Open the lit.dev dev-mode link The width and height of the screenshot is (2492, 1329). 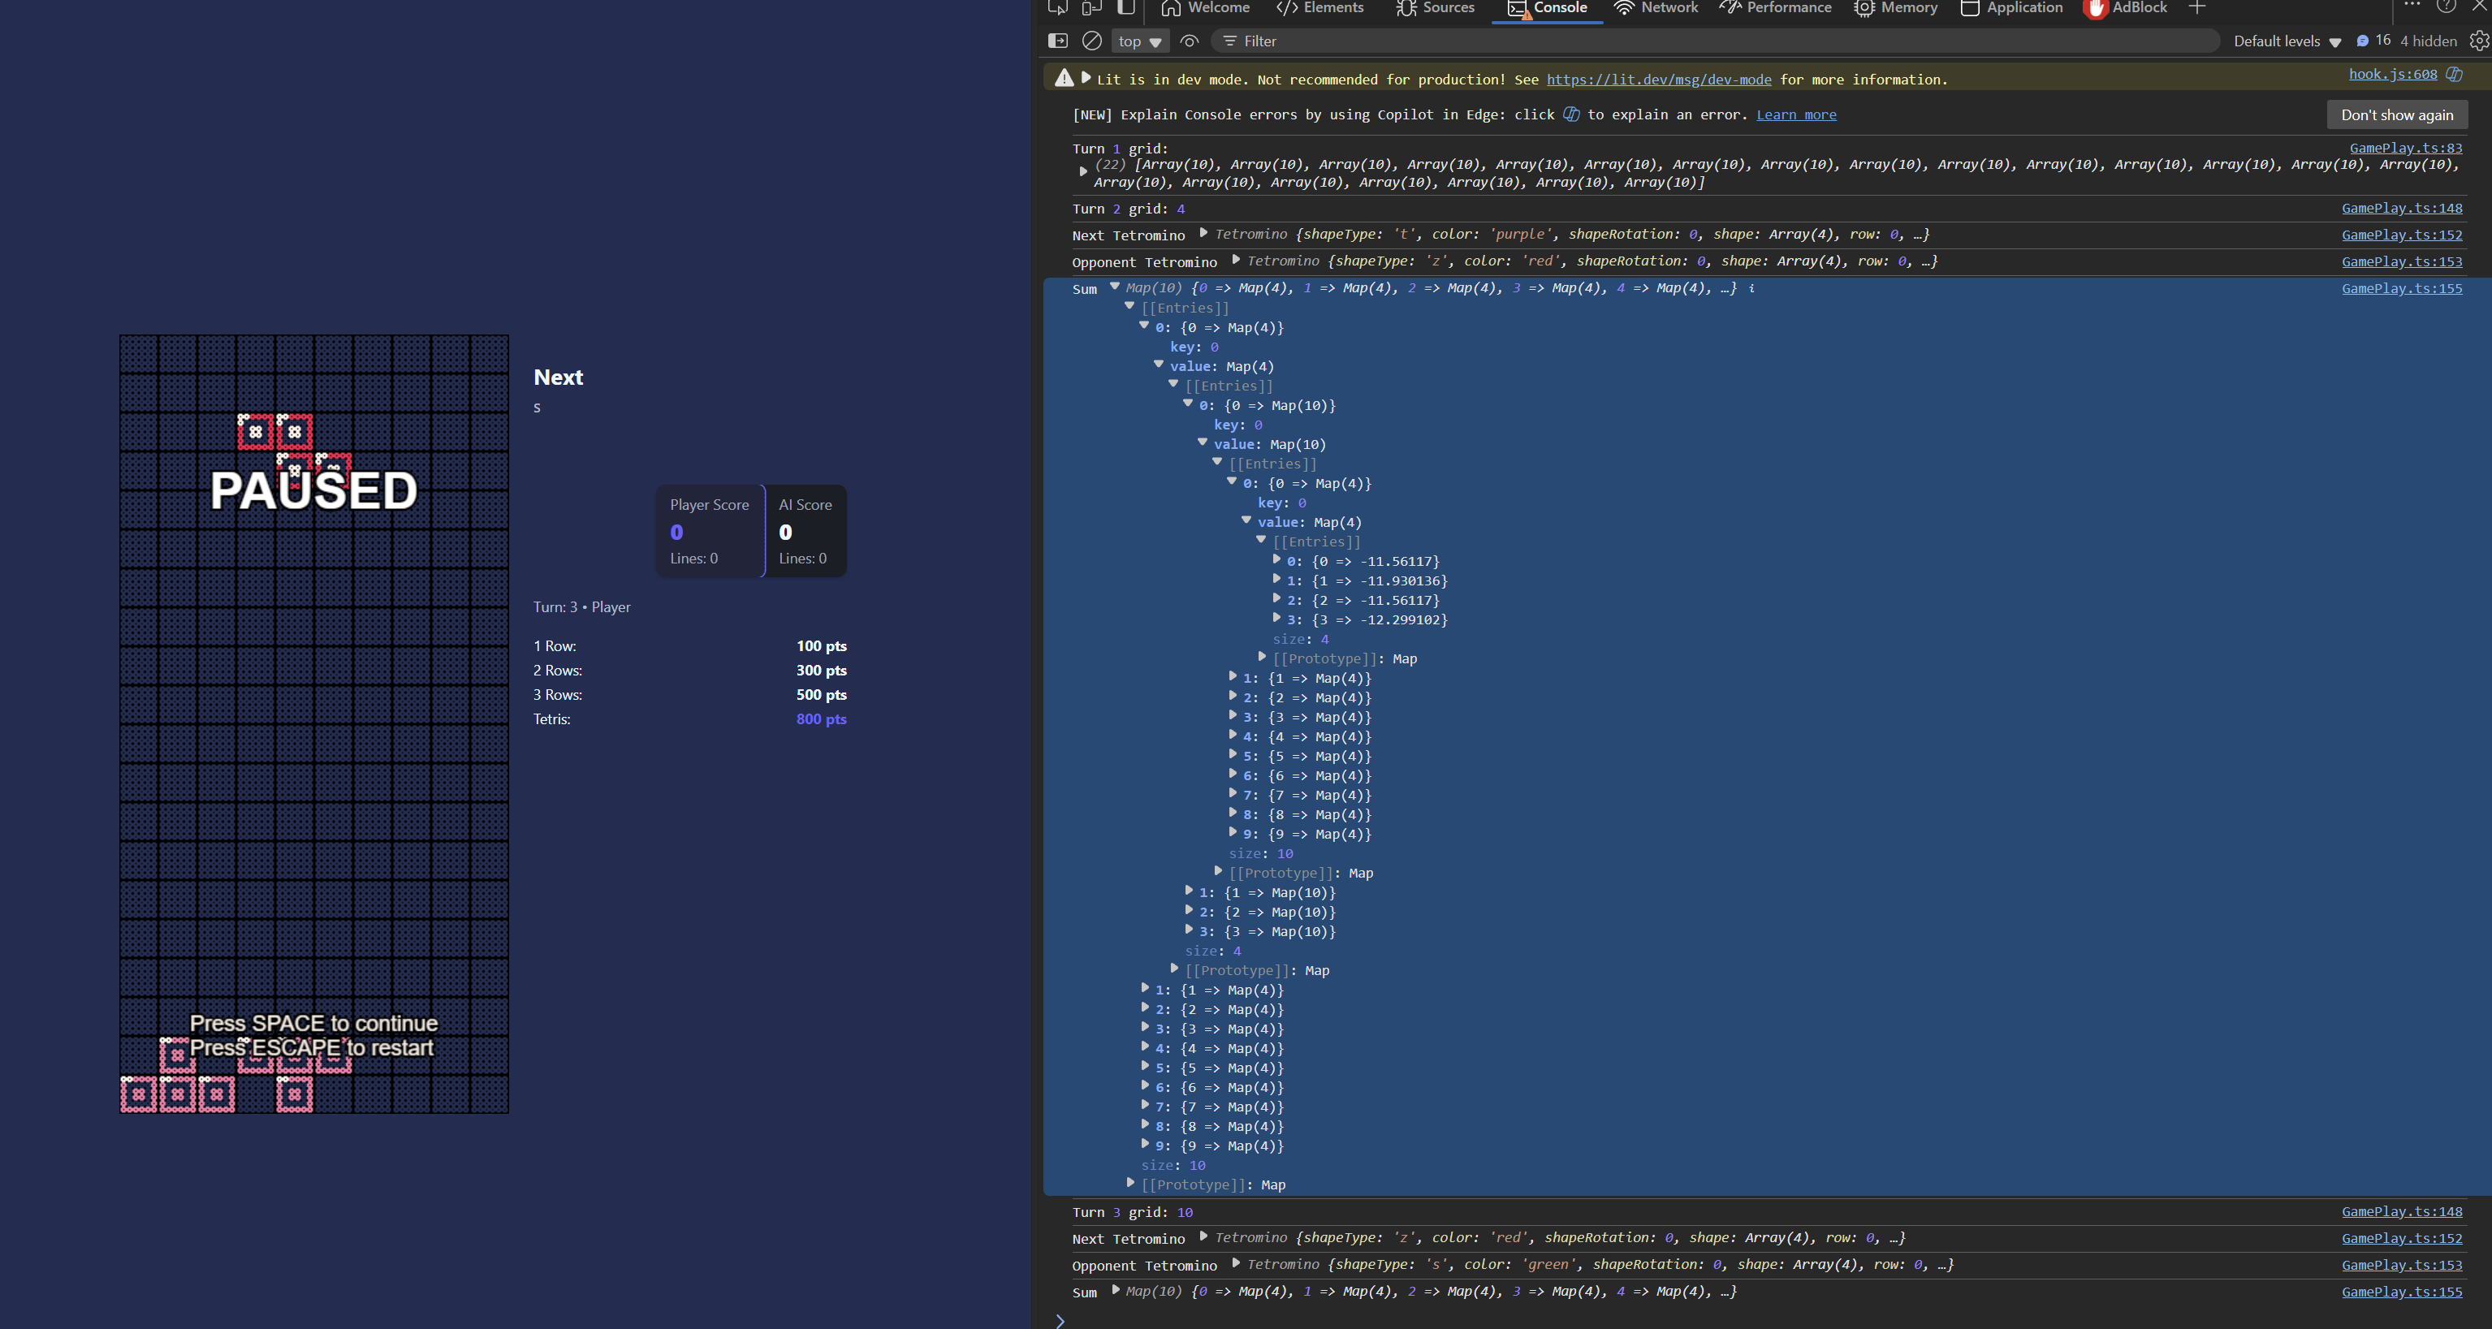pyautogui.click(x=1658, y=80)
